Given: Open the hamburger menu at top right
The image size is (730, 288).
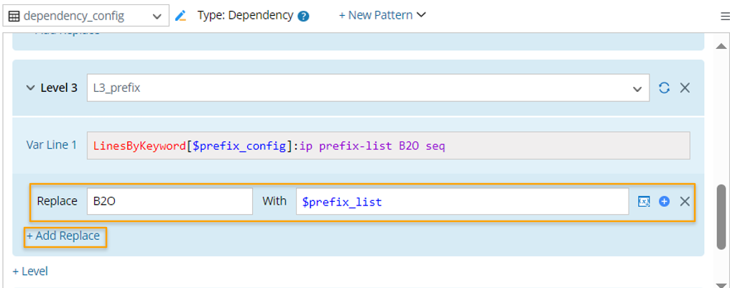Looking at the screenshot, I should point(724,16).
